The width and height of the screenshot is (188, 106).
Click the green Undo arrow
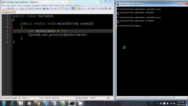[37, 9]
